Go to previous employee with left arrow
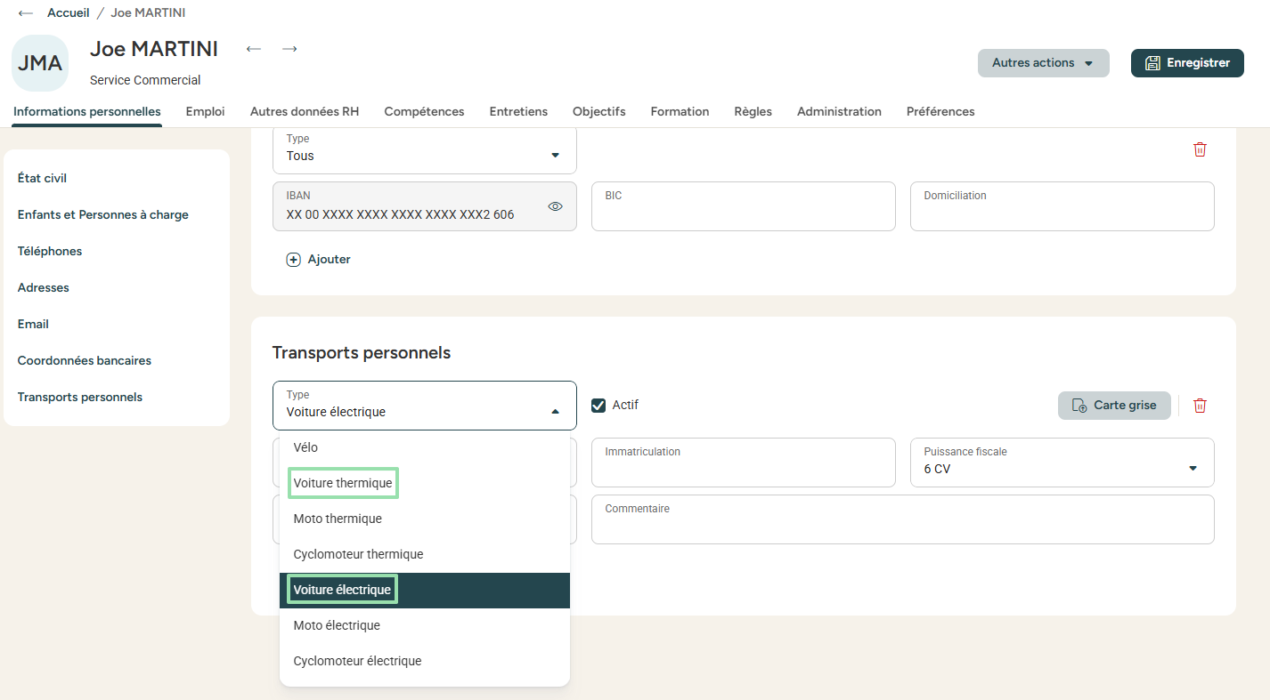 pos(254,49)
